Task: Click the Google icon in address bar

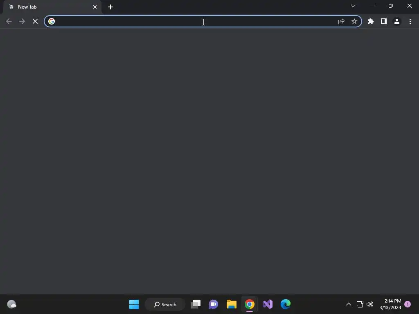Action: coord(52,21)
